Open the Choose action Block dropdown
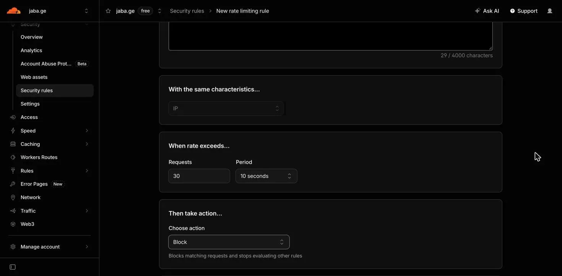562x276 pixels. [229, 242]
